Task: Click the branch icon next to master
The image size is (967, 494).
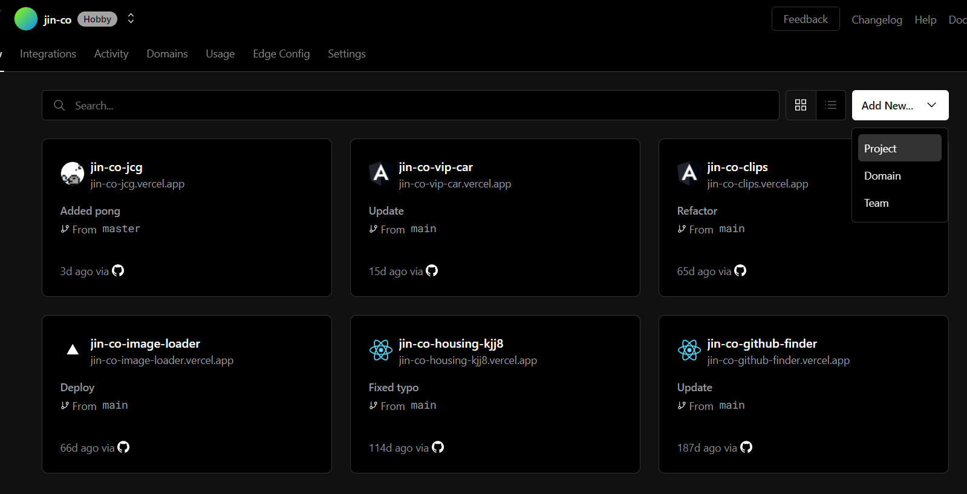Action: [65, 229]
